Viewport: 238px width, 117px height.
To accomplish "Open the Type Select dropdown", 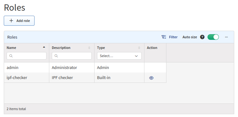I will pos(119,56).
